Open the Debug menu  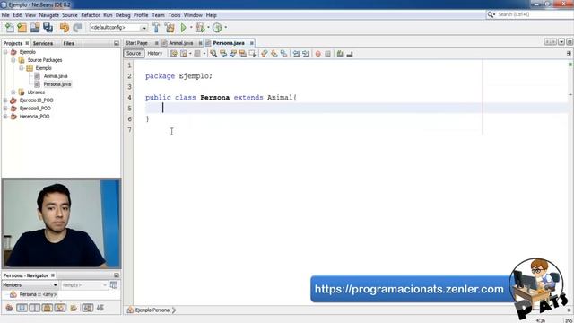click(x=123, y=15)
